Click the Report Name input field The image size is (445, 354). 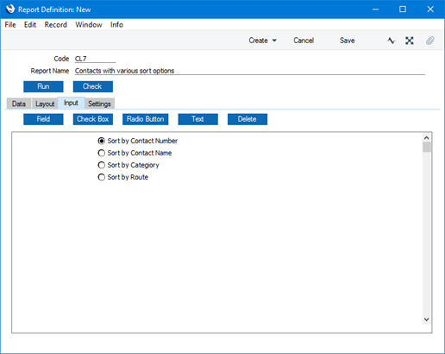250,71
